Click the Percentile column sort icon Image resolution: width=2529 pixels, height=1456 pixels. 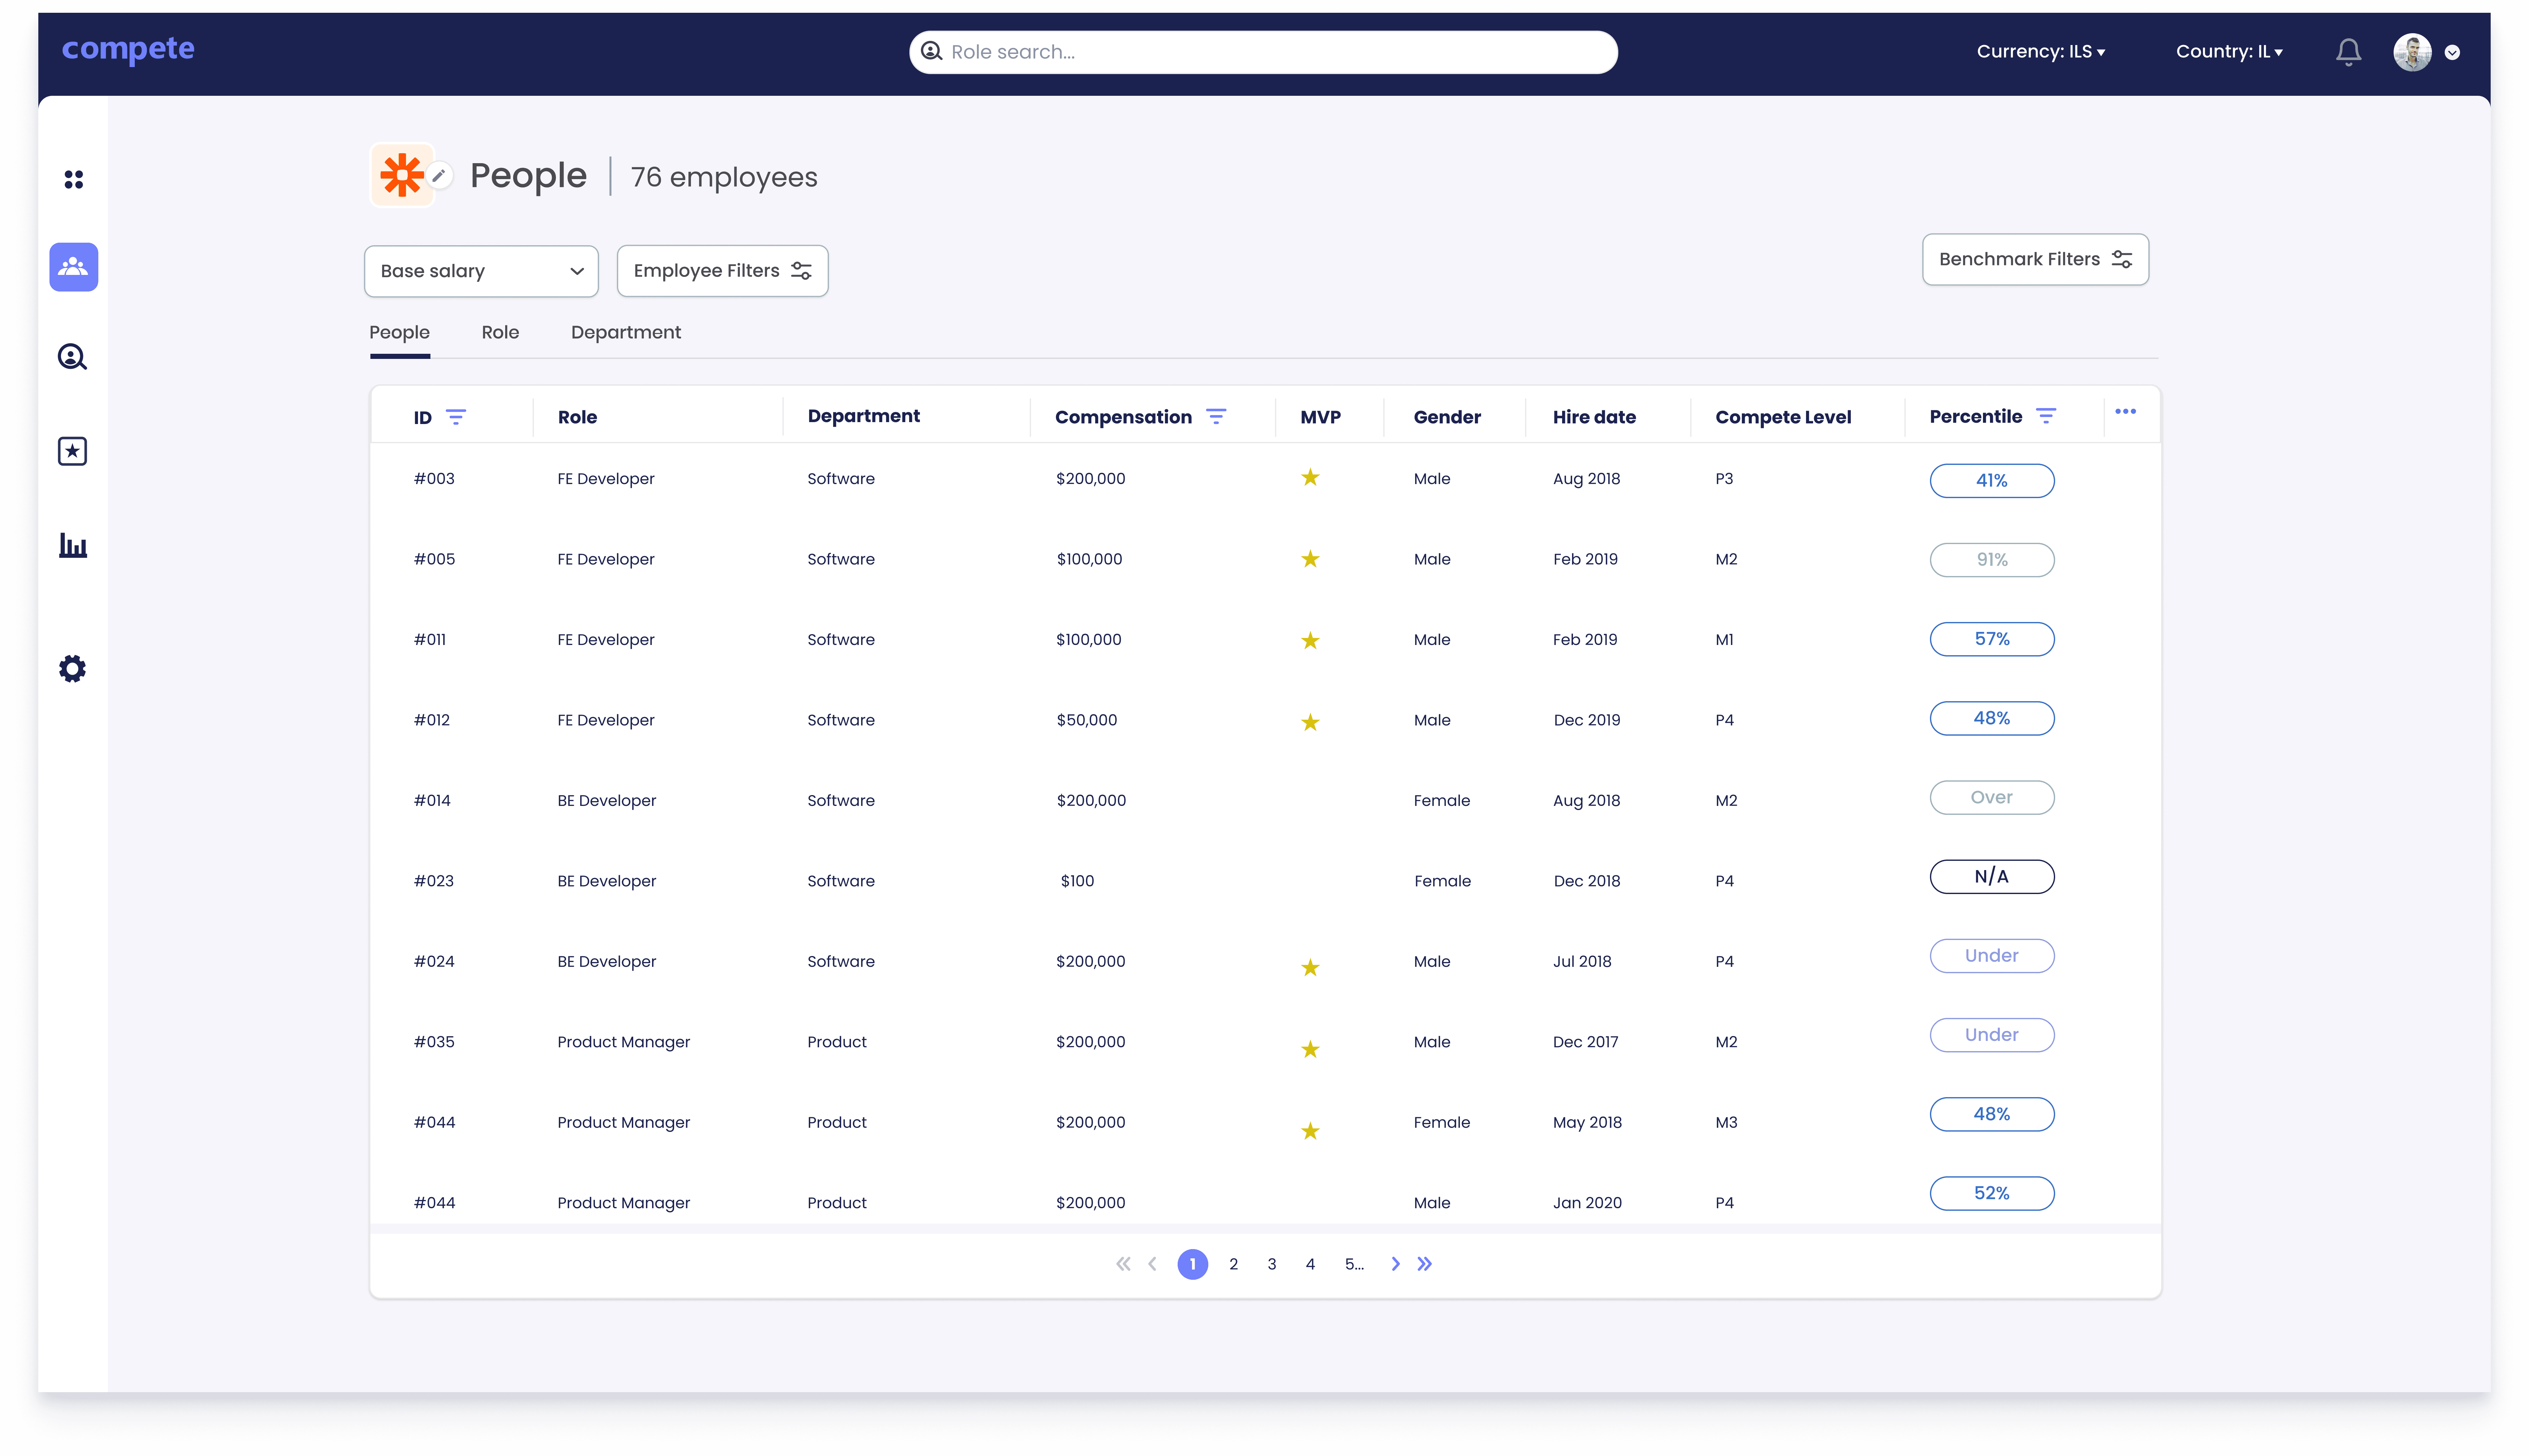pos(2046,416)
